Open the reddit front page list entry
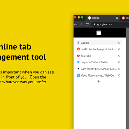Screen dimensions: 129x129 pyautogui.click(x=99, y=49)
